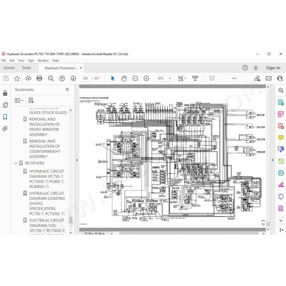Viewport: 286px width, 286px height.
Task: Click the page number field showing 831
Action: [86, 78]
